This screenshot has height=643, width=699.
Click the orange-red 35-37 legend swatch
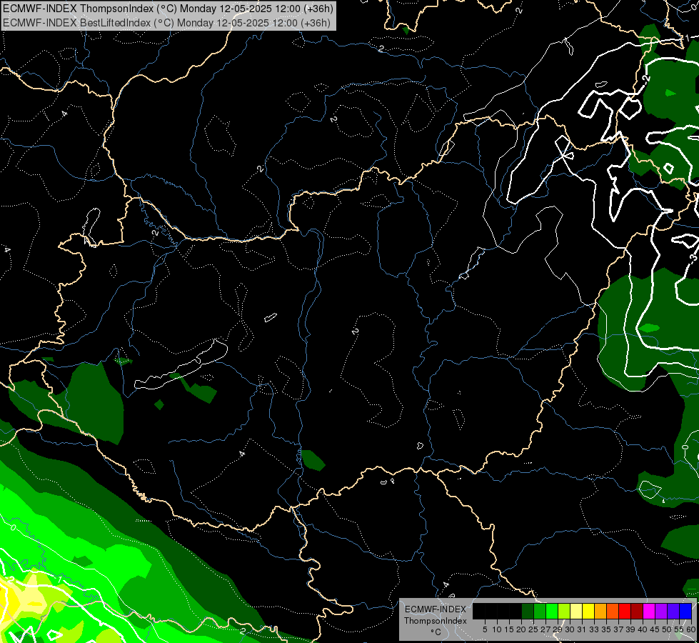click(x=613, y=611)
